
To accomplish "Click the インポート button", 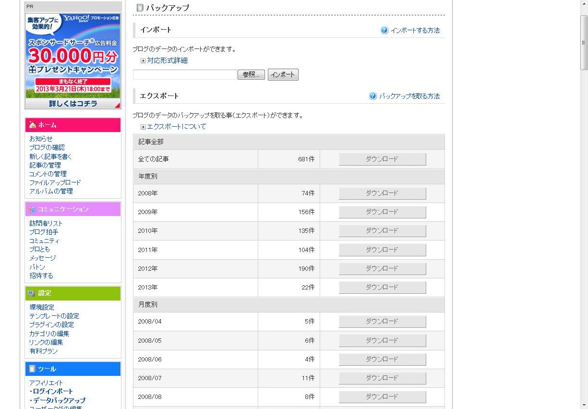I will pos(283,75).
